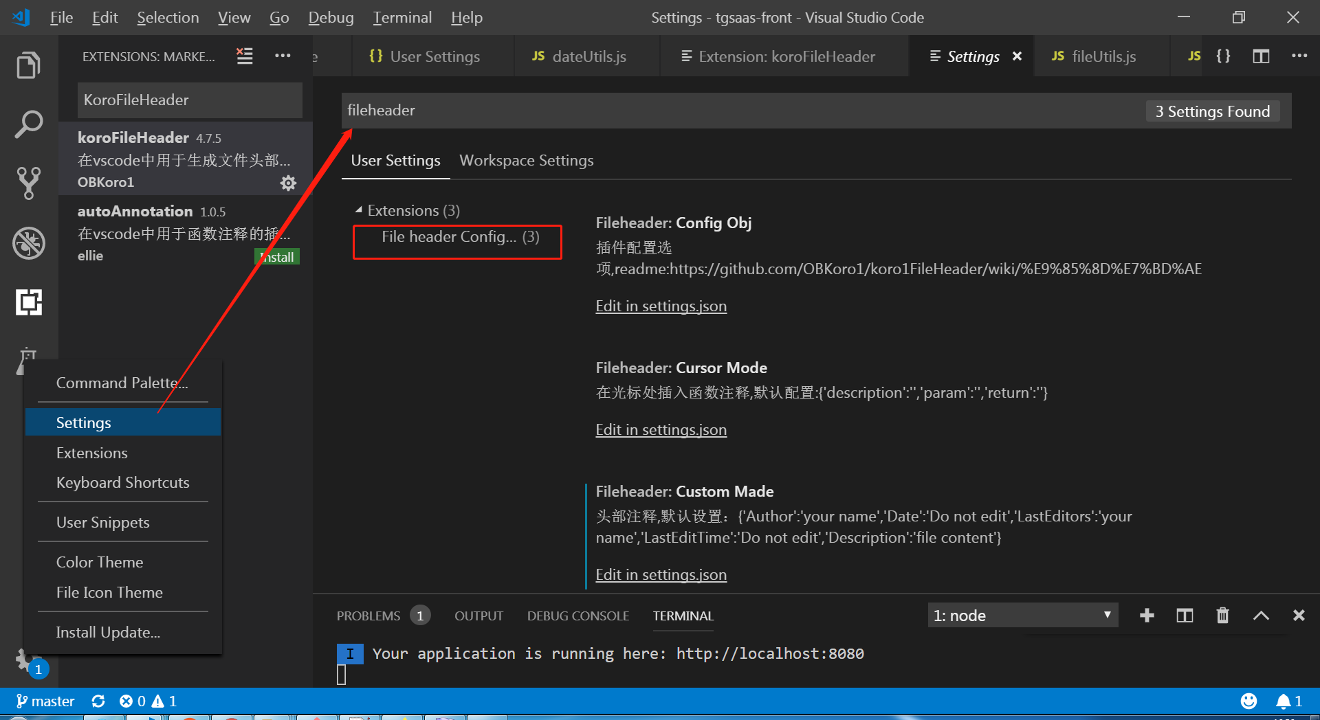
Task: Choose Keyboard Shortcuts menu entry
Action: pos(123,482)
